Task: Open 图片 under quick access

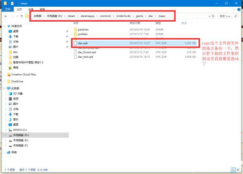Action: coord(16,47)
